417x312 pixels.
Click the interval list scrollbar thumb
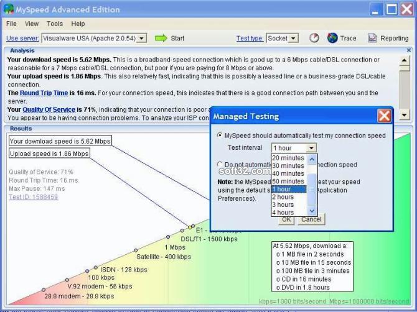(x=312, y=190)
